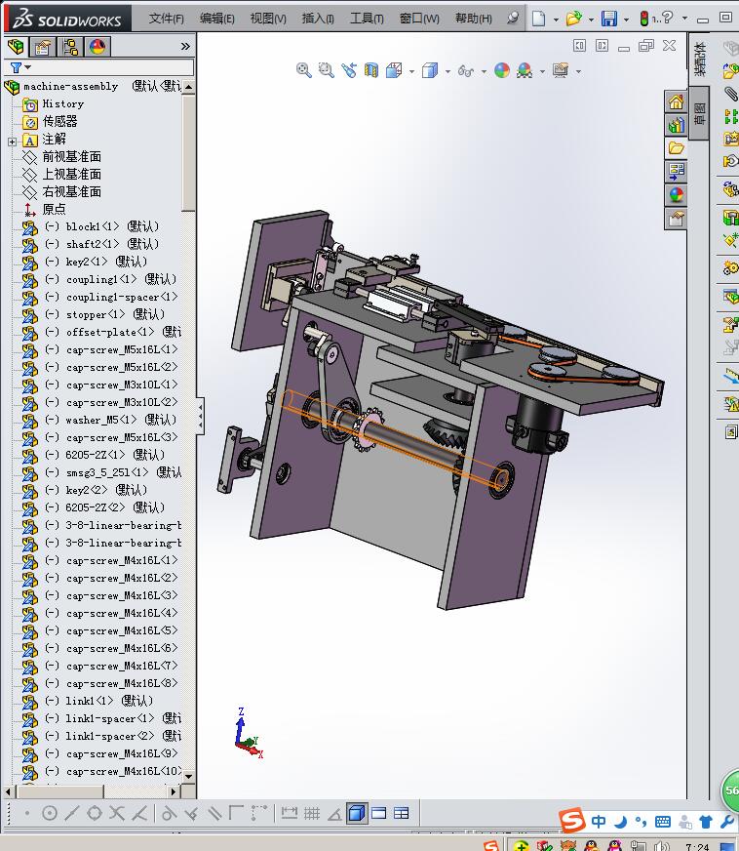Click the Measure ruler icon in right toolbar

coord(731,375)
